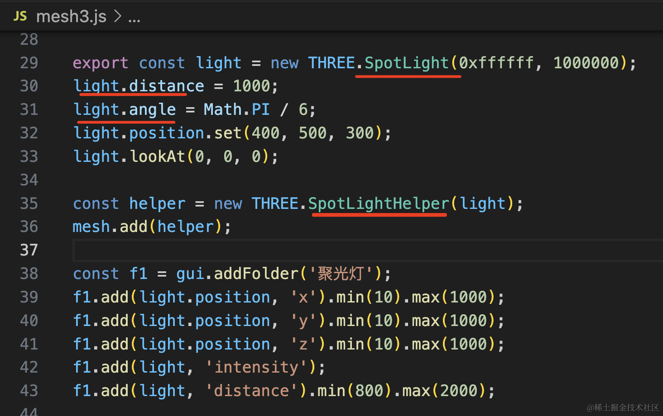The height and width of the screenshot is (416, 663).
Task: Click line number 37 in gutter
Action: click(29, 250)
